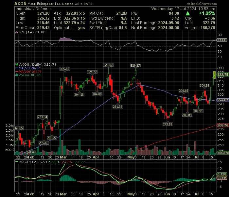Viewport: 229px width, 197px height.
Task: Click the SCTR (LrgCap) value 84.8
Action: click(123, 28)
